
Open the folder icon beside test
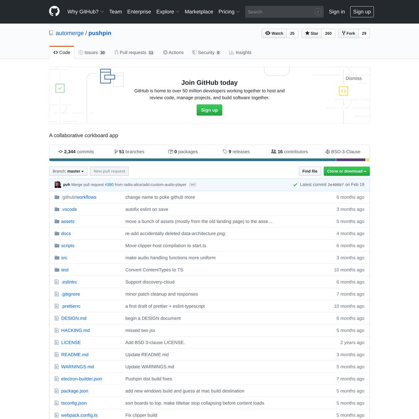57,269
